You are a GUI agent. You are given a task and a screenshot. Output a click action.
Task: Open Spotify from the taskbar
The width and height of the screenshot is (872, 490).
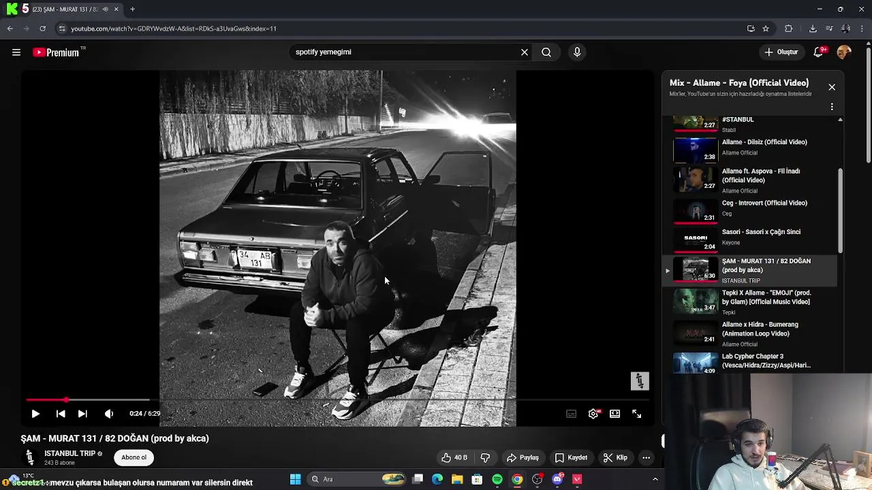(x=497, y=479)
